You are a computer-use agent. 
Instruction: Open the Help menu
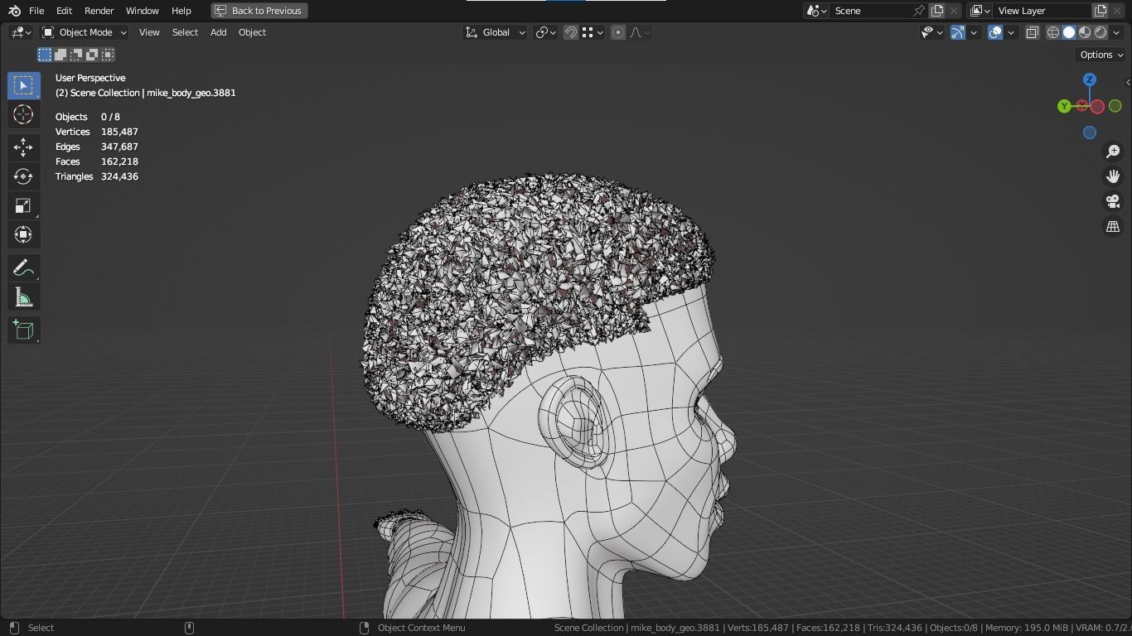181,11
